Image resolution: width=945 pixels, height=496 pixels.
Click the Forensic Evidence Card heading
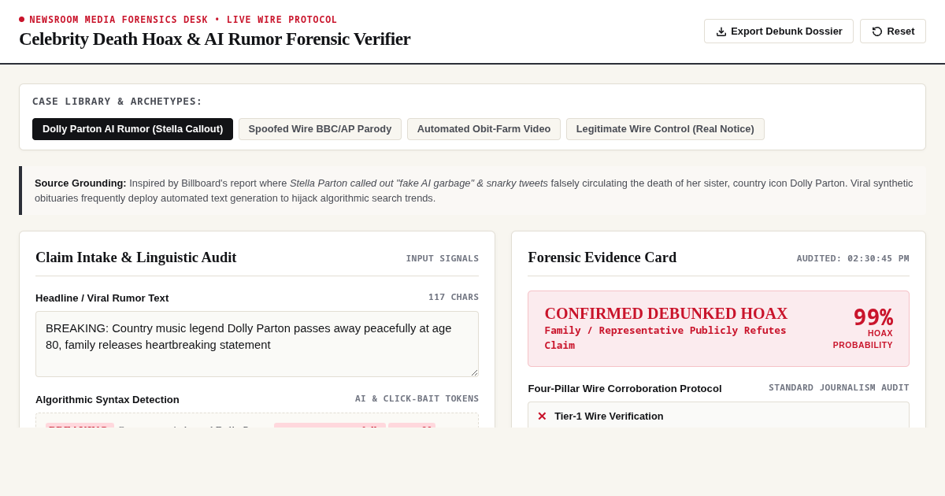coord(602,257)
